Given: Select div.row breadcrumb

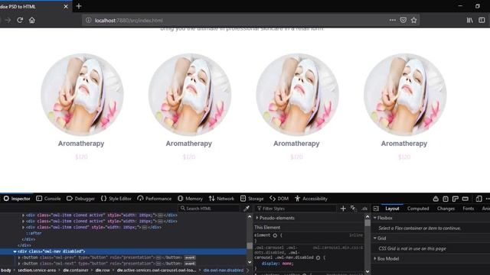Looking at the screenshot, I should (x=103, y=270).
